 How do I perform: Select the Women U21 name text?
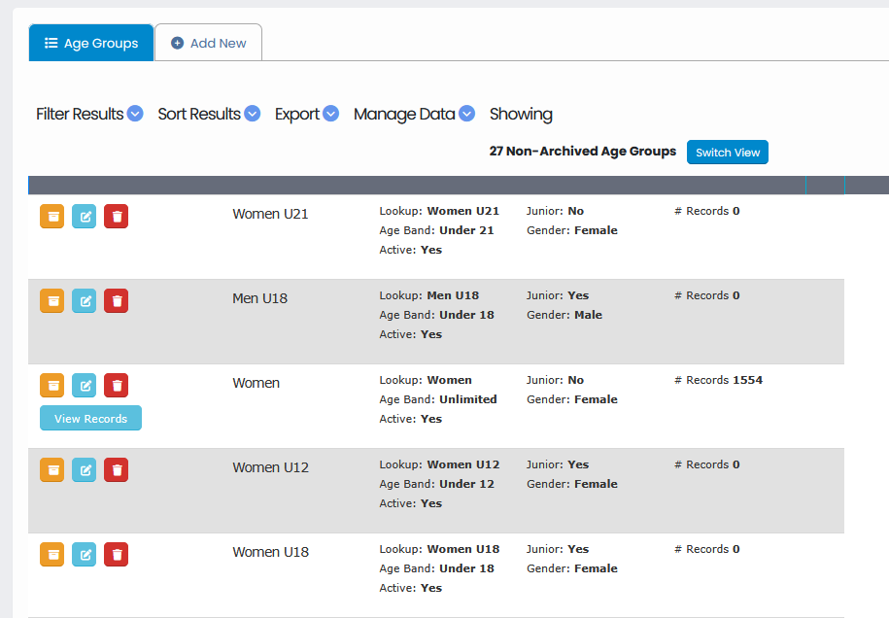[270, 214]
